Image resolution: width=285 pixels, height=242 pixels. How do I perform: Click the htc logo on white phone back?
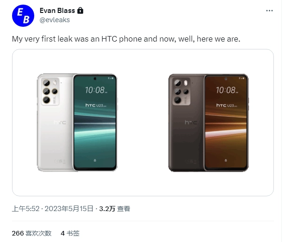pos(60,122)
